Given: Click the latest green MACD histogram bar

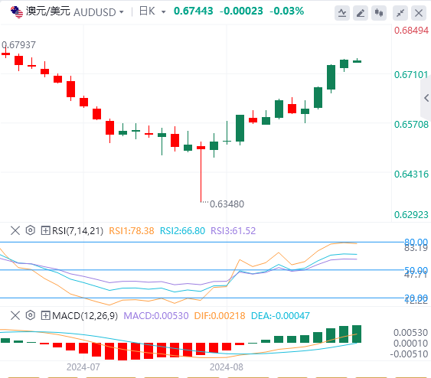Looking at the screenshot, I should [x=357, y=334].
